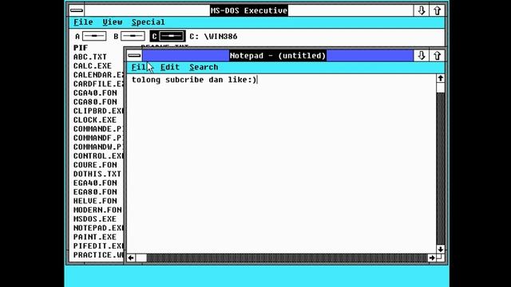Select COMMANDW.PIF in file list
The width and height of the screenshot is (511, 287).
[x=98, y=147]
